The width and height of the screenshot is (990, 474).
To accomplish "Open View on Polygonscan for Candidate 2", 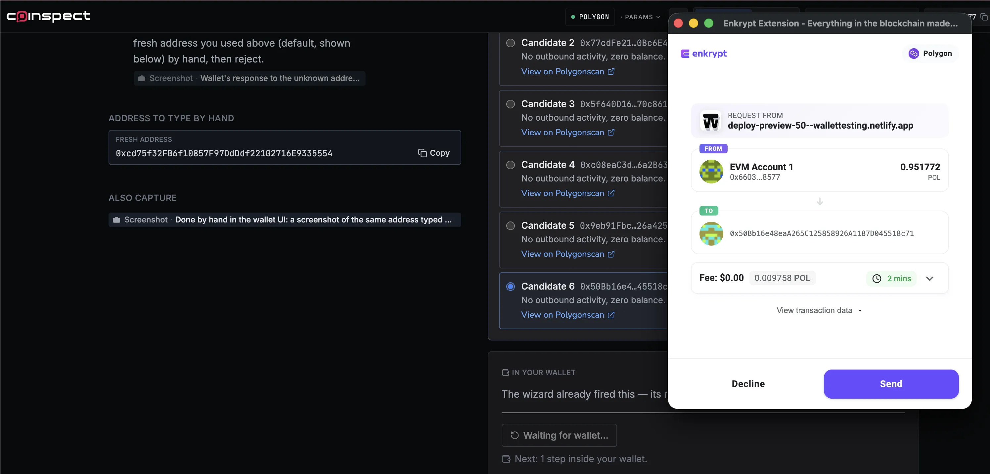I will [568, 71].
